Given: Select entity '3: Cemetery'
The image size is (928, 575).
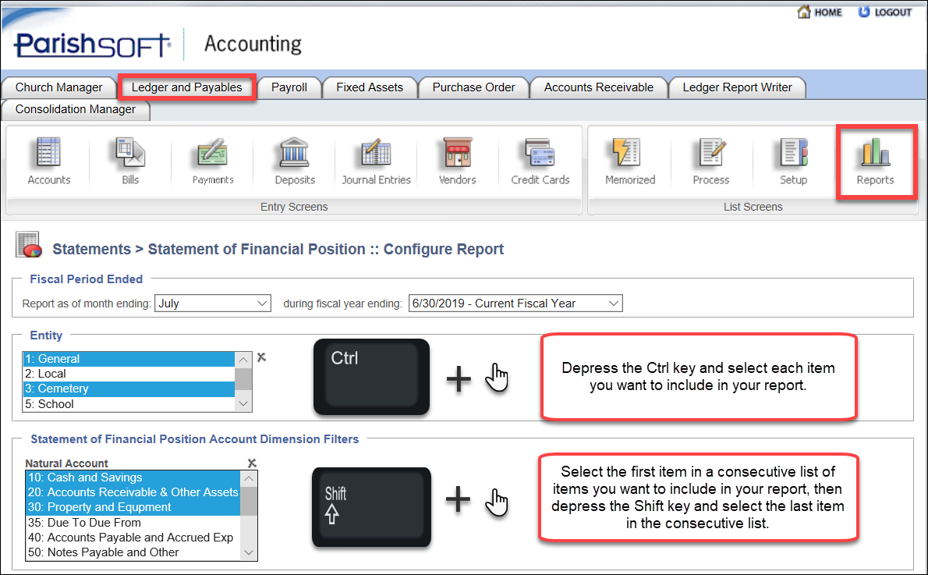Looking at the screenshot, I should pyautogui.click(x=129, y=389).
